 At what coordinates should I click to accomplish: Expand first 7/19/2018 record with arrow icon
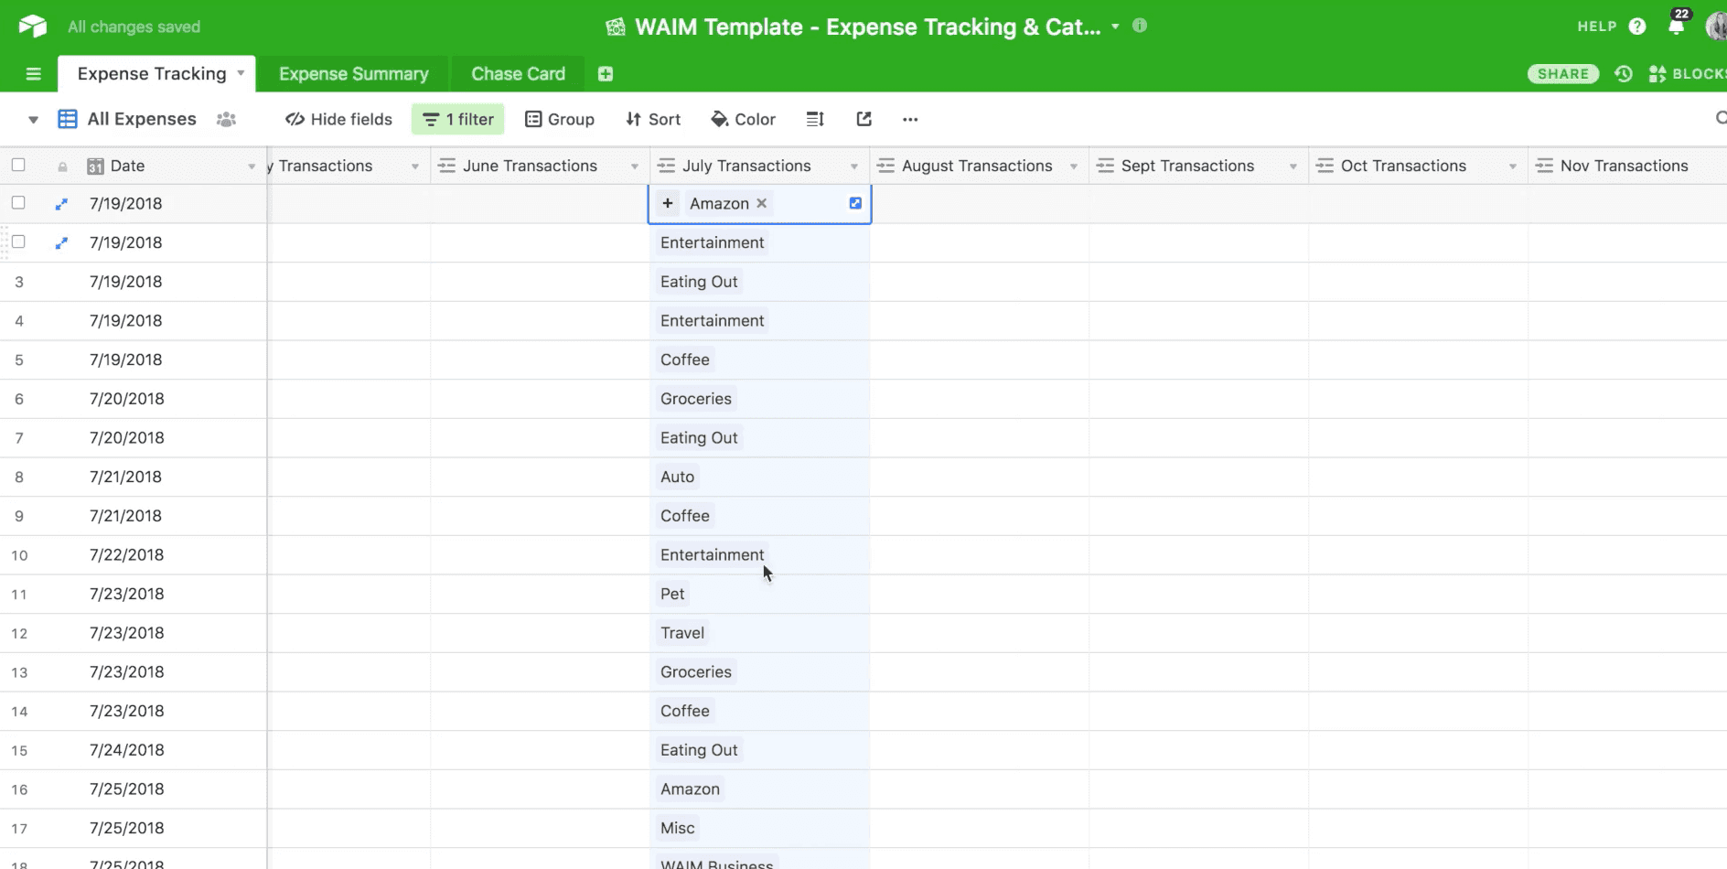coord(61,204)
